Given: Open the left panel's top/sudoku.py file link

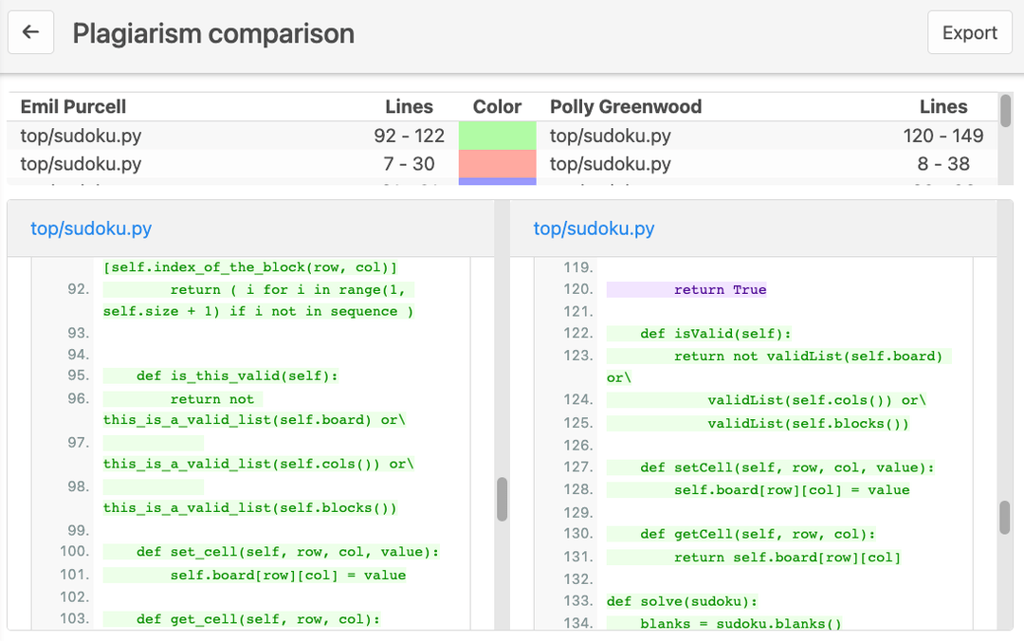Looking at the screenshot, I should pos(90,229).
